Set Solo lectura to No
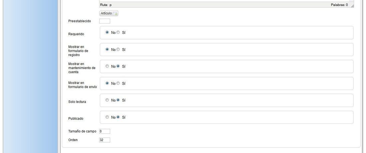This screenshot has height=153, width=366. coord(107,100)
